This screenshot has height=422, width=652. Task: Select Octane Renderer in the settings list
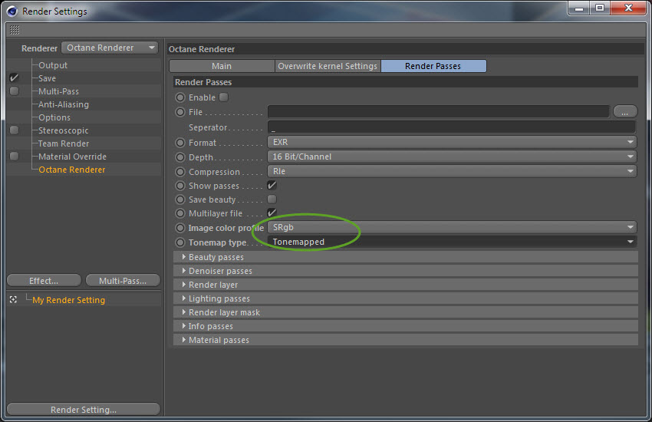[x=71, y=170]
